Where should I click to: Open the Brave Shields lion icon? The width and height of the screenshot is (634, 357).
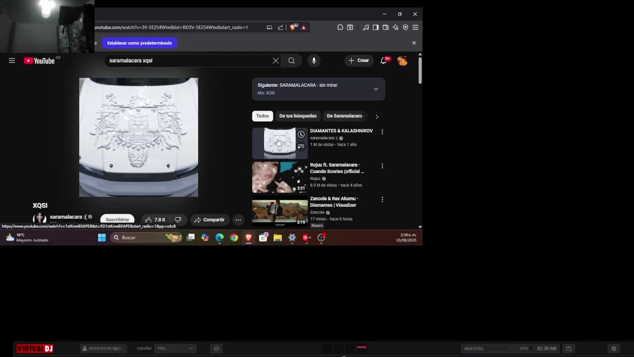(293, 27)
